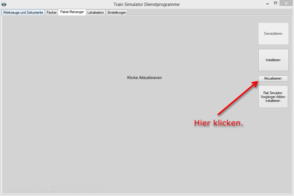Click the Deinstallieren button

pos(273,34)
